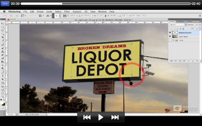Open the Opacity slider dropdown
202x126 pixels.
tap(200, 25)
